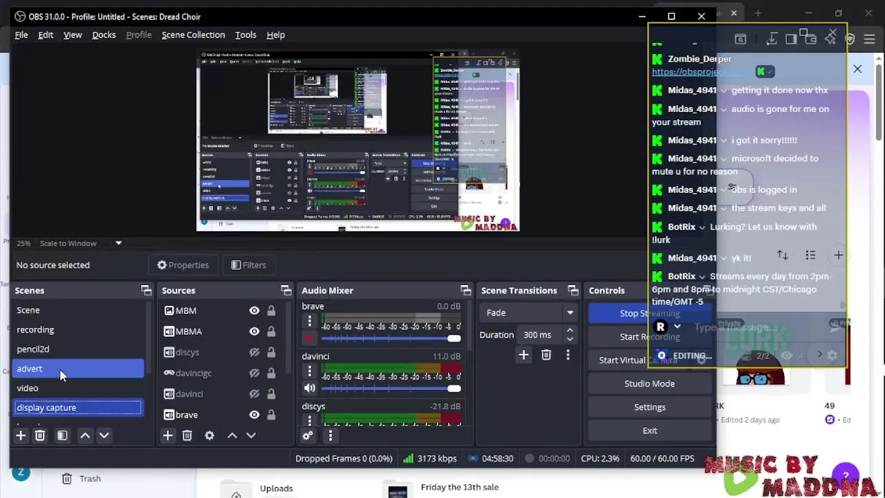
Task: Open Studio Mode
Action: tap(650, 383)
